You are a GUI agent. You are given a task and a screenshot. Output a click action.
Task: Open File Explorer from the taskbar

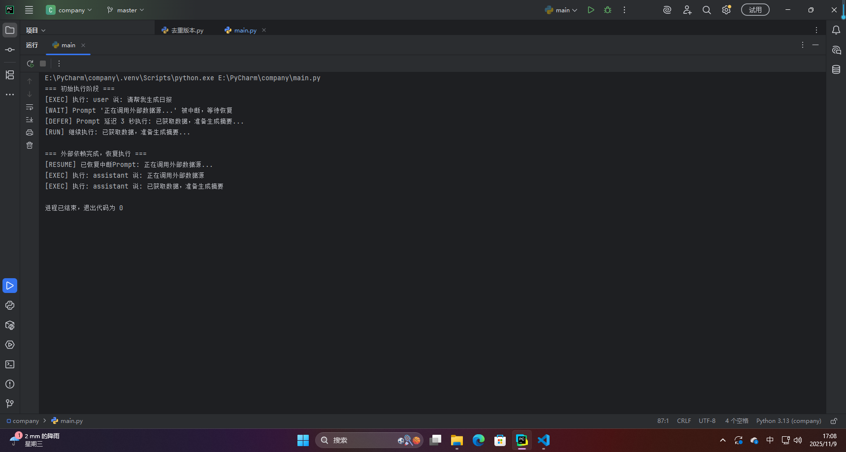click(456, 440)
